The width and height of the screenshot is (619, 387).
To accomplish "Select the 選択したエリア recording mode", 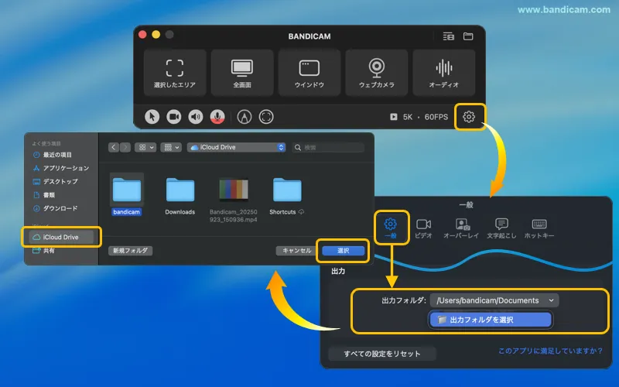I will tap(175, 73).
